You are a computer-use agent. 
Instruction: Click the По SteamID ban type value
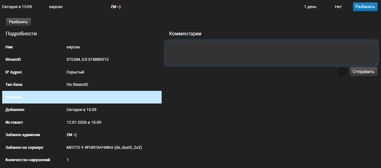pyautogui.click(x=77, y=85)
